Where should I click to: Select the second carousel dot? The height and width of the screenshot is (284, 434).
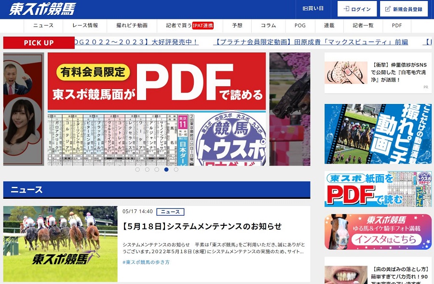pos(147,169)
